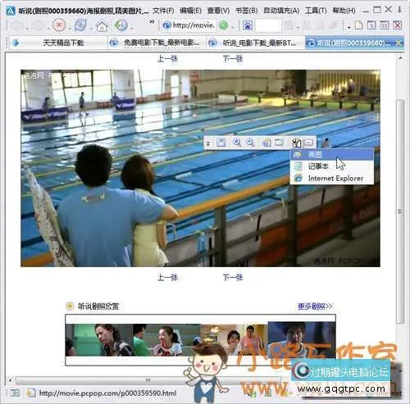The width and height of the screenshot is (410, 404).
Task: Open the 书签(B) menu
Action: pos(246,11)
